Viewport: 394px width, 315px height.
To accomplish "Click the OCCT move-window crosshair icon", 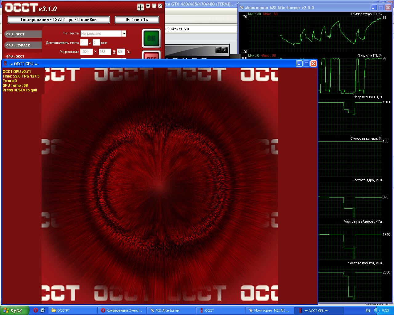I will point(140,7).
